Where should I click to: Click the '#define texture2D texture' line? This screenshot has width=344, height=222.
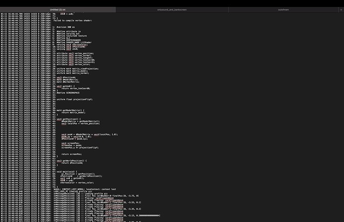click(x=72, y=36)
